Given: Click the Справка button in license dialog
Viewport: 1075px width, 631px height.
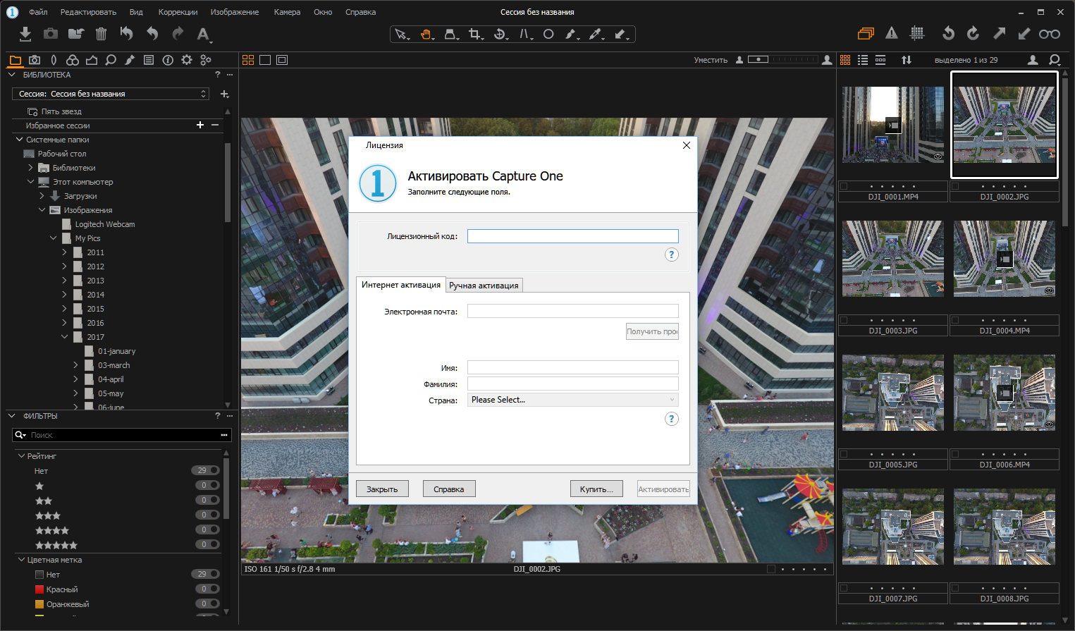Looking at the screenshot, I should pyautogui.click(x=449, y=489).
